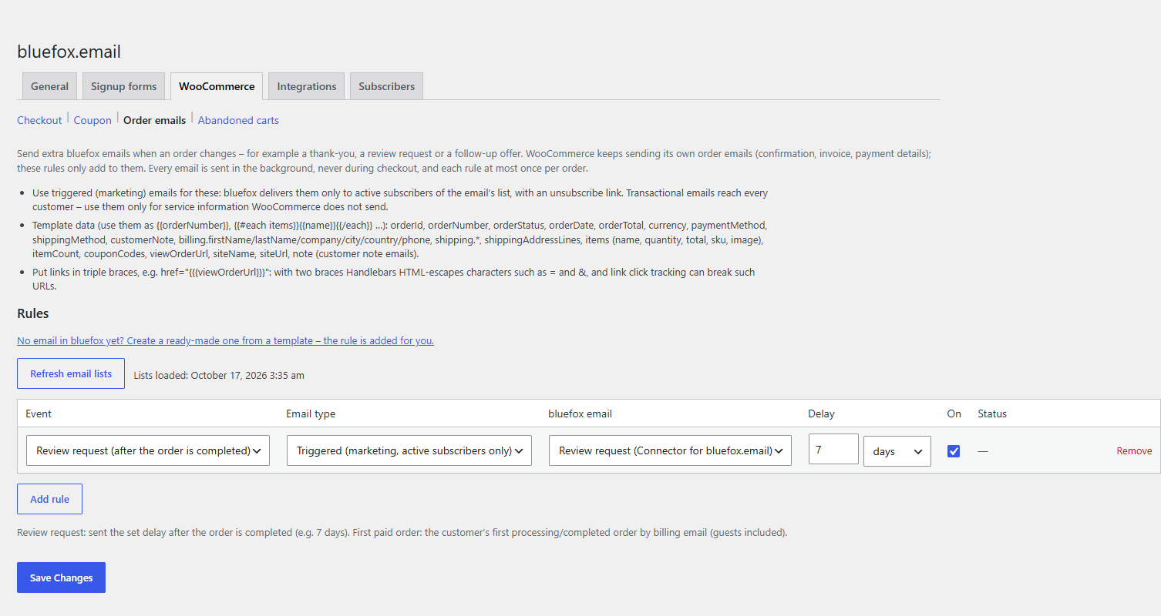Remove the Review request rule
The height and width of the screenshot is (616, 1161).
(x=1134, y=451)
